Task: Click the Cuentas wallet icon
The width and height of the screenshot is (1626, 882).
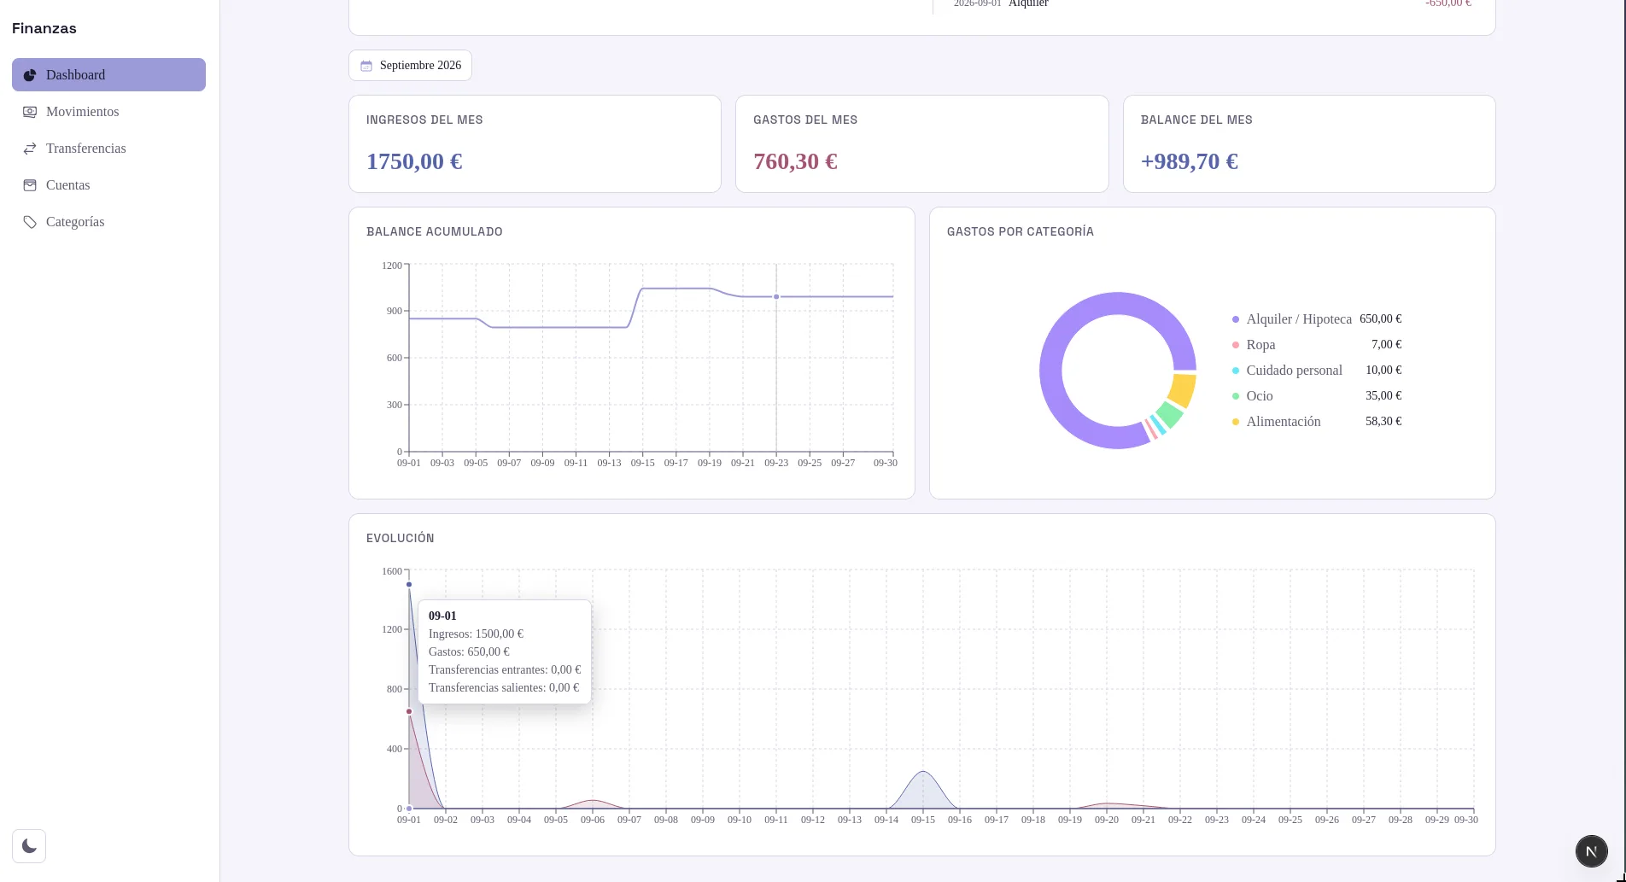Action: tap(30, 185)
